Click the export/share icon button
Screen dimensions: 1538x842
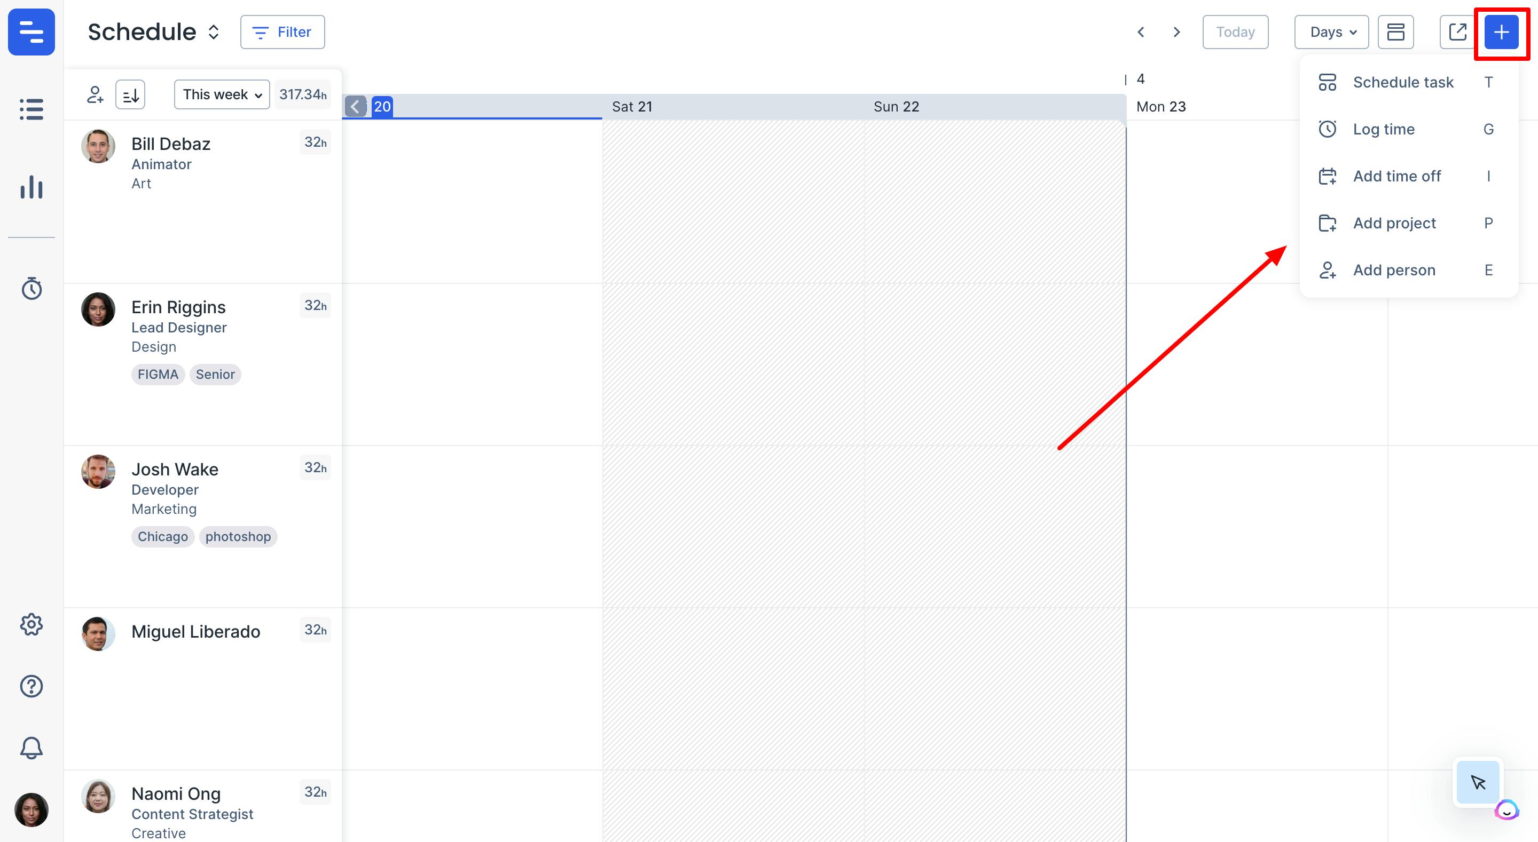tap(1457, 31)
